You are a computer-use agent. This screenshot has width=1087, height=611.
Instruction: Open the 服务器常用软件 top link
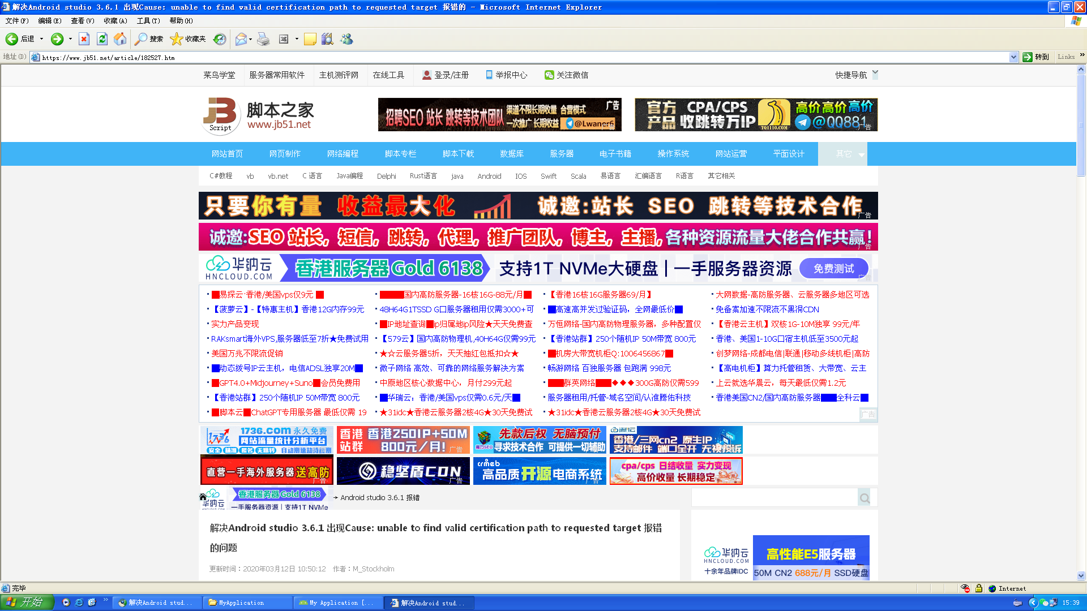point(277,75)
